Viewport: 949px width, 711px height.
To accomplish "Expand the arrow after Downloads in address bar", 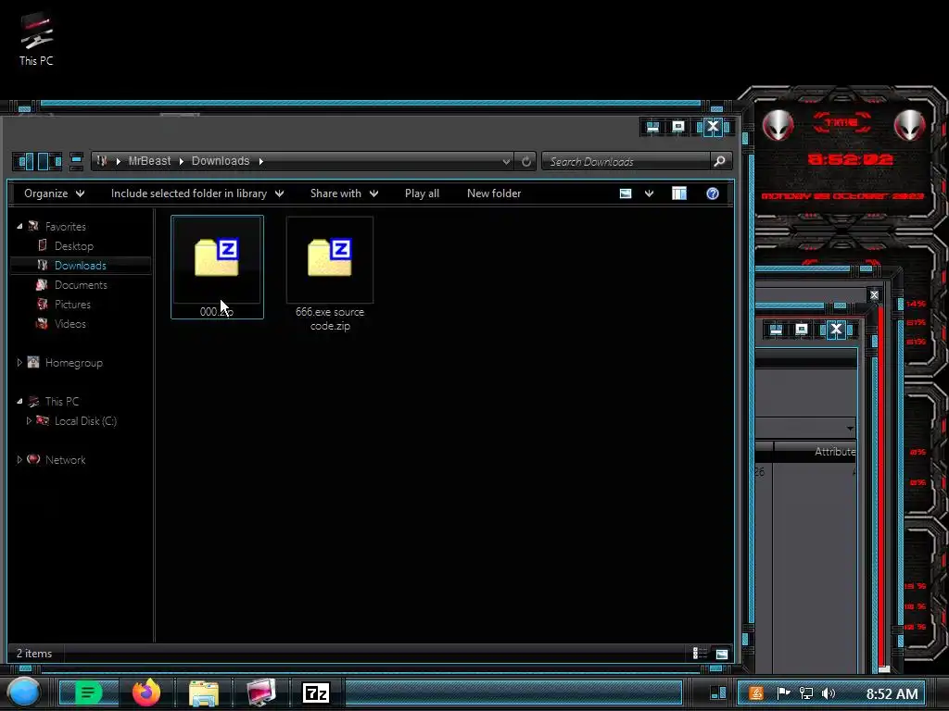I will (260, 161).
